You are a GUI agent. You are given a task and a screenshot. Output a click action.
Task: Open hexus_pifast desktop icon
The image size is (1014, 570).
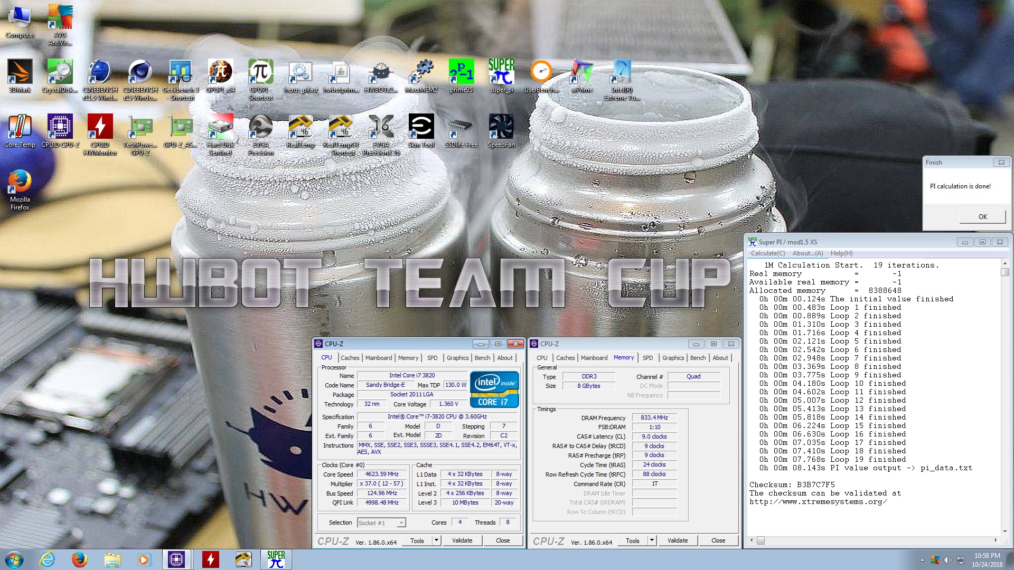point(301,75)
